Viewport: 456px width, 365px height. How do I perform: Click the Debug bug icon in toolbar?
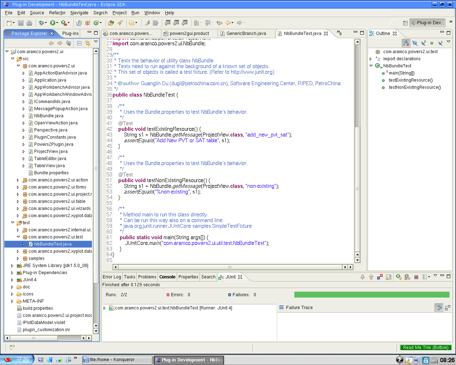coord(42,23)
